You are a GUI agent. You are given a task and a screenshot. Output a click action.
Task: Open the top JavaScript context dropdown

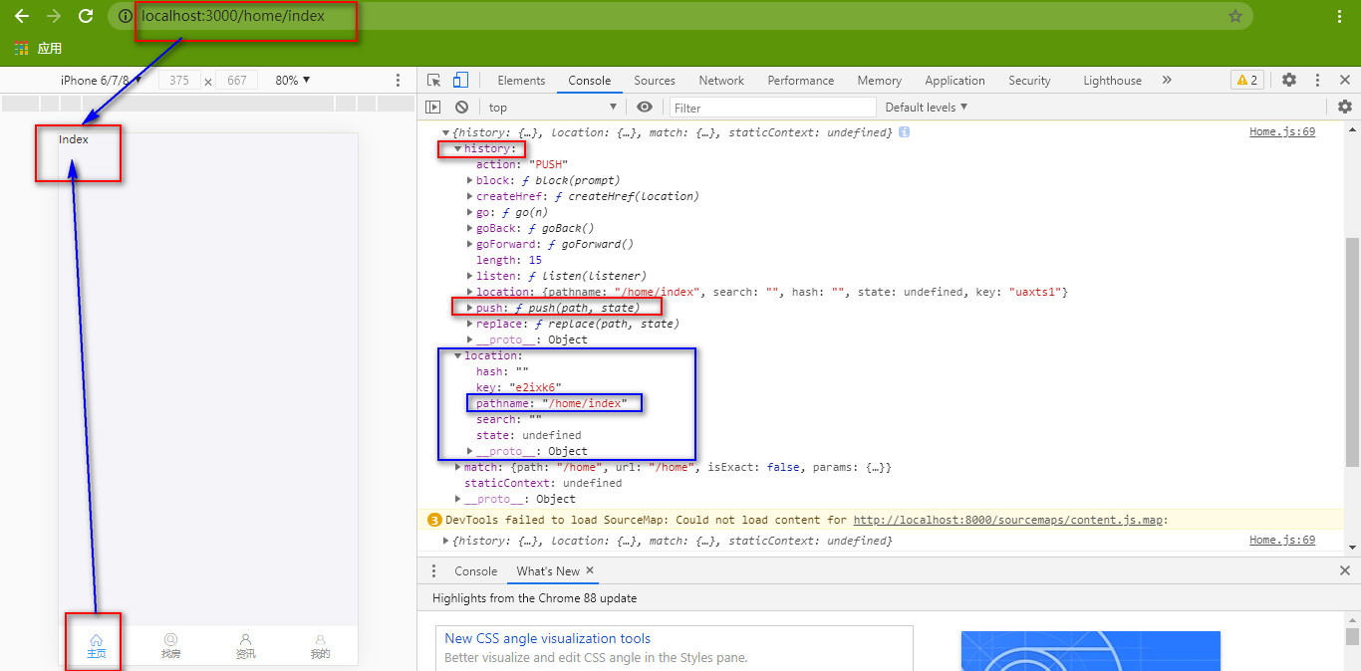tap(552, 107)
